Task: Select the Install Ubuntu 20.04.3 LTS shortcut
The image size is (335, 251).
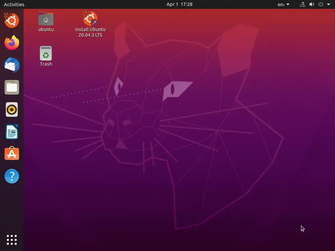Action: click(x=90, y=24)
